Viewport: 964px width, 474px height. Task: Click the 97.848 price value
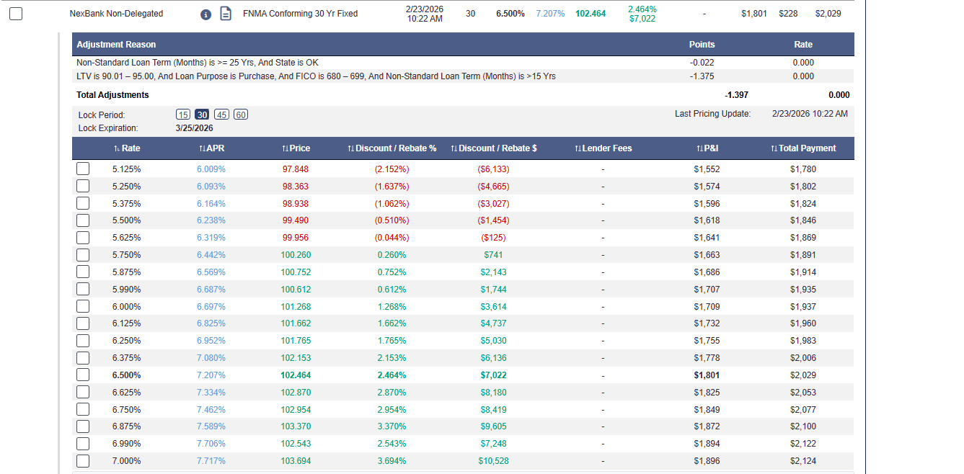(x=295, y=169)
